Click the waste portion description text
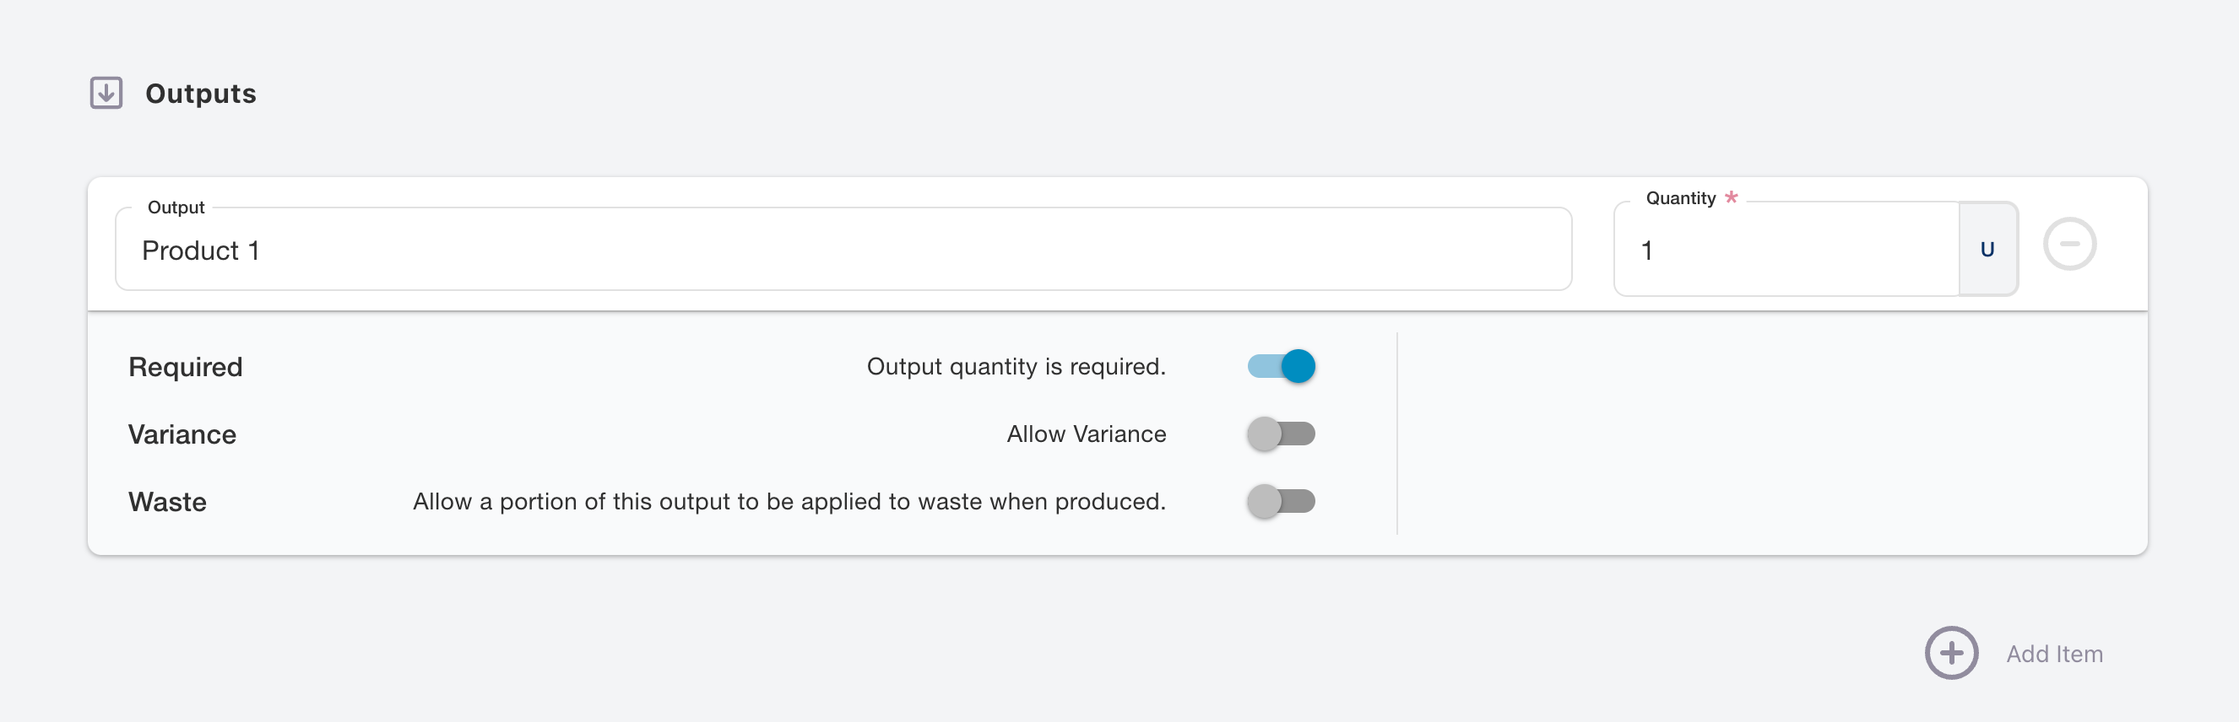This screenshot has height=722, width=2239. (789, 501)
